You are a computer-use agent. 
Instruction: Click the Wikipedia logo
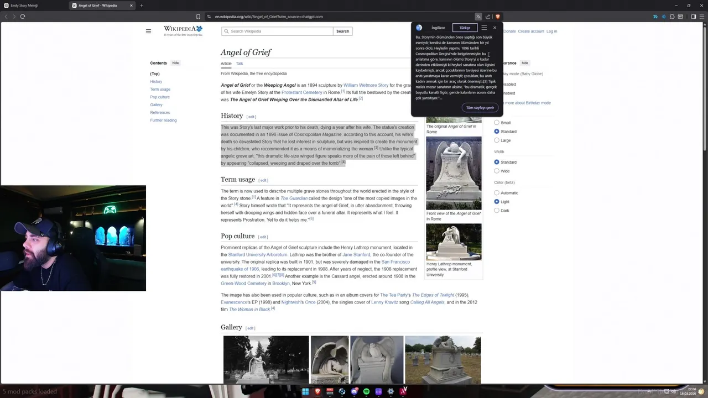pyautogui.click(x=183, y=31)
